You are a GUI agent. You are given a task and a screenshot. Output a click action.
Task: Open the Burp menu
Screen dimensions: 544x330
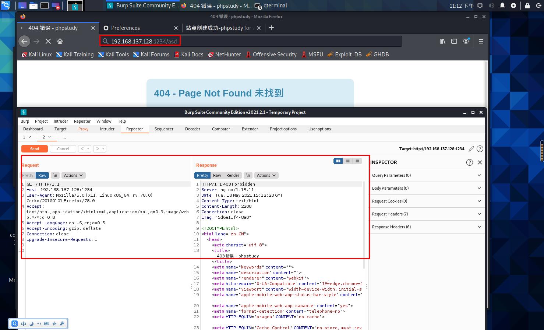tap(25, 121)
